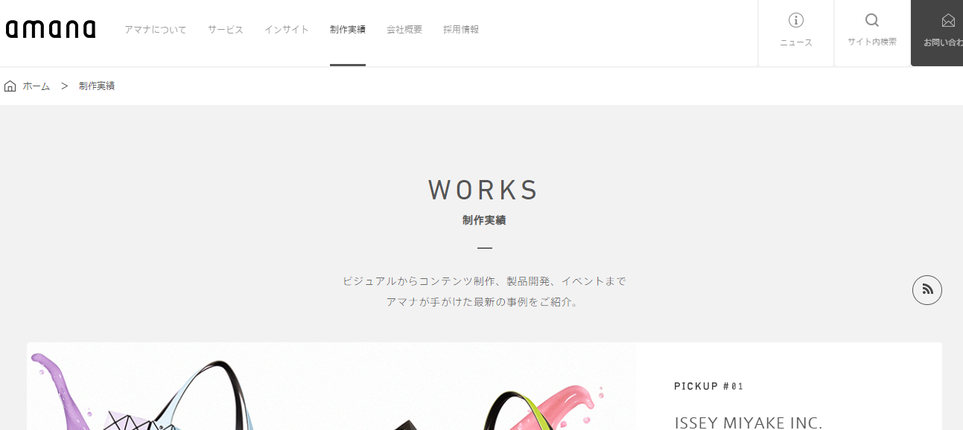This screenshot has width=963, height=430.
Task: Open the news info icon
Action: [x=796, y=20]
